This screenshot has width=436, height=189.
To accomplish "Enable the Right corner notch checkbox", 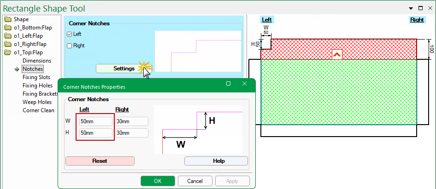I will [x=69, y=46].
